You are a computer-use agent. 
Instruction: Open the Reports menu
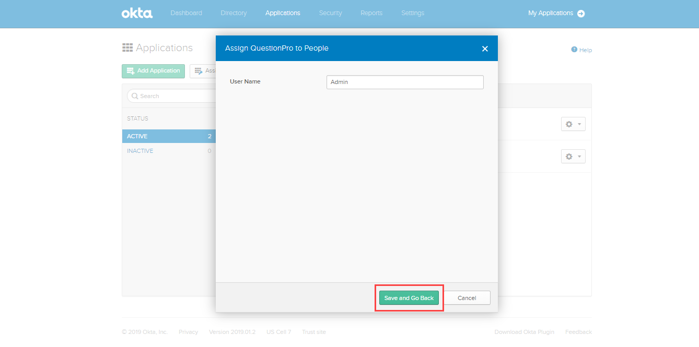(x=371, y=13)
